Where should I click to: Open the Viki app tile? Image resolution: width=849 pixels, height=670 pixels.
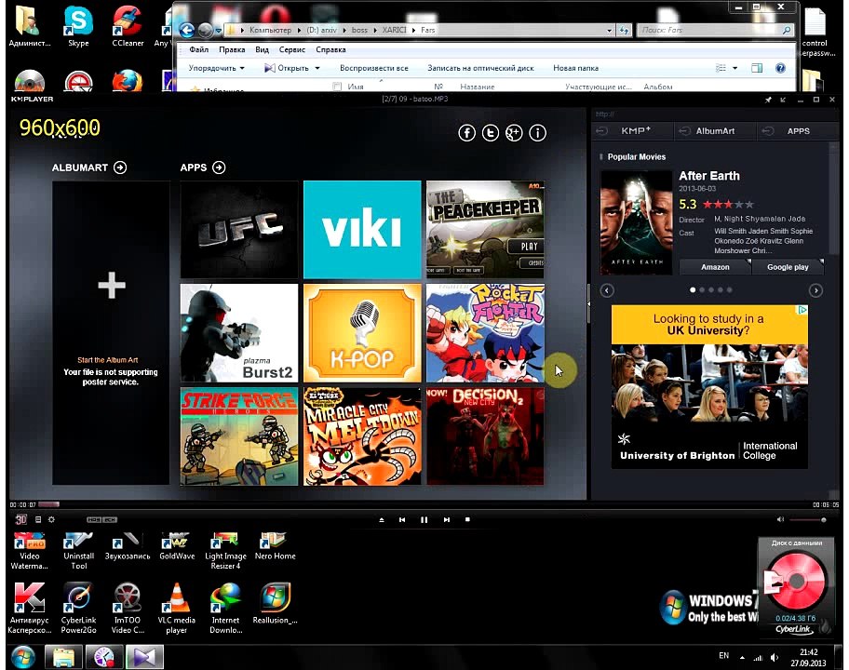362,230
